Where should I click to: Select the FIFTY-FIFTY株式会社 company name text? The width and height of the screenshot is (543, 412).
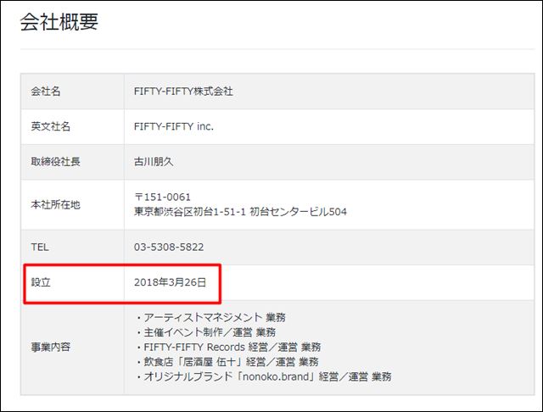[x=183, y=92]
